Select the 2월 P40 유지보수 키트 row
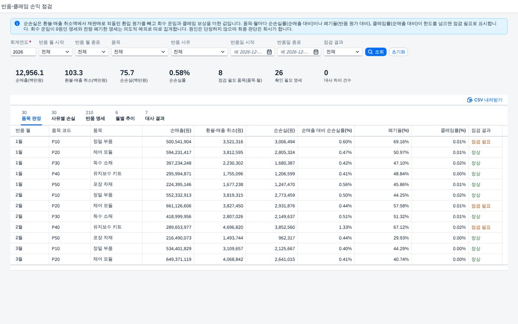The image size is (518, 324). pos(259,227)
